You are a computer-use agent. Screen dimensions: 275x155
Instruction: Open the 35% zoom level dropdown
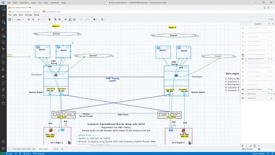tap(20, 20)
